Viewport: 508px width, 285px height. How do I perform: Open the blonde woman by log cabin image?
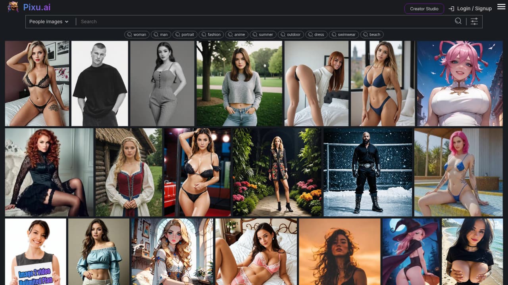tap(129, 172)
